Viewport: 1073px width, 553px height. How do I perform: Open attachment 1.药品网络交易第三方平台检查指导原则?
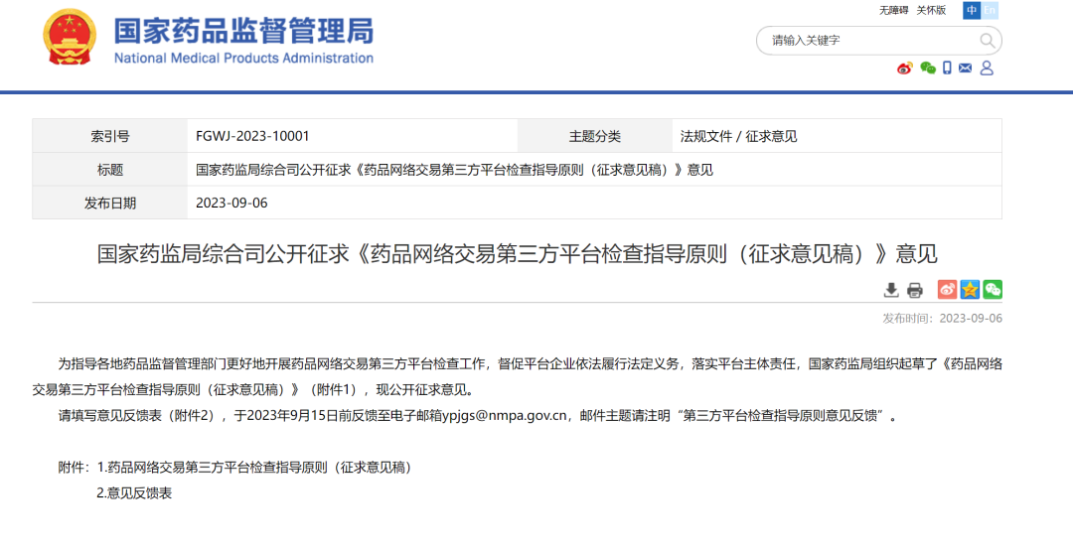[256, 469]
